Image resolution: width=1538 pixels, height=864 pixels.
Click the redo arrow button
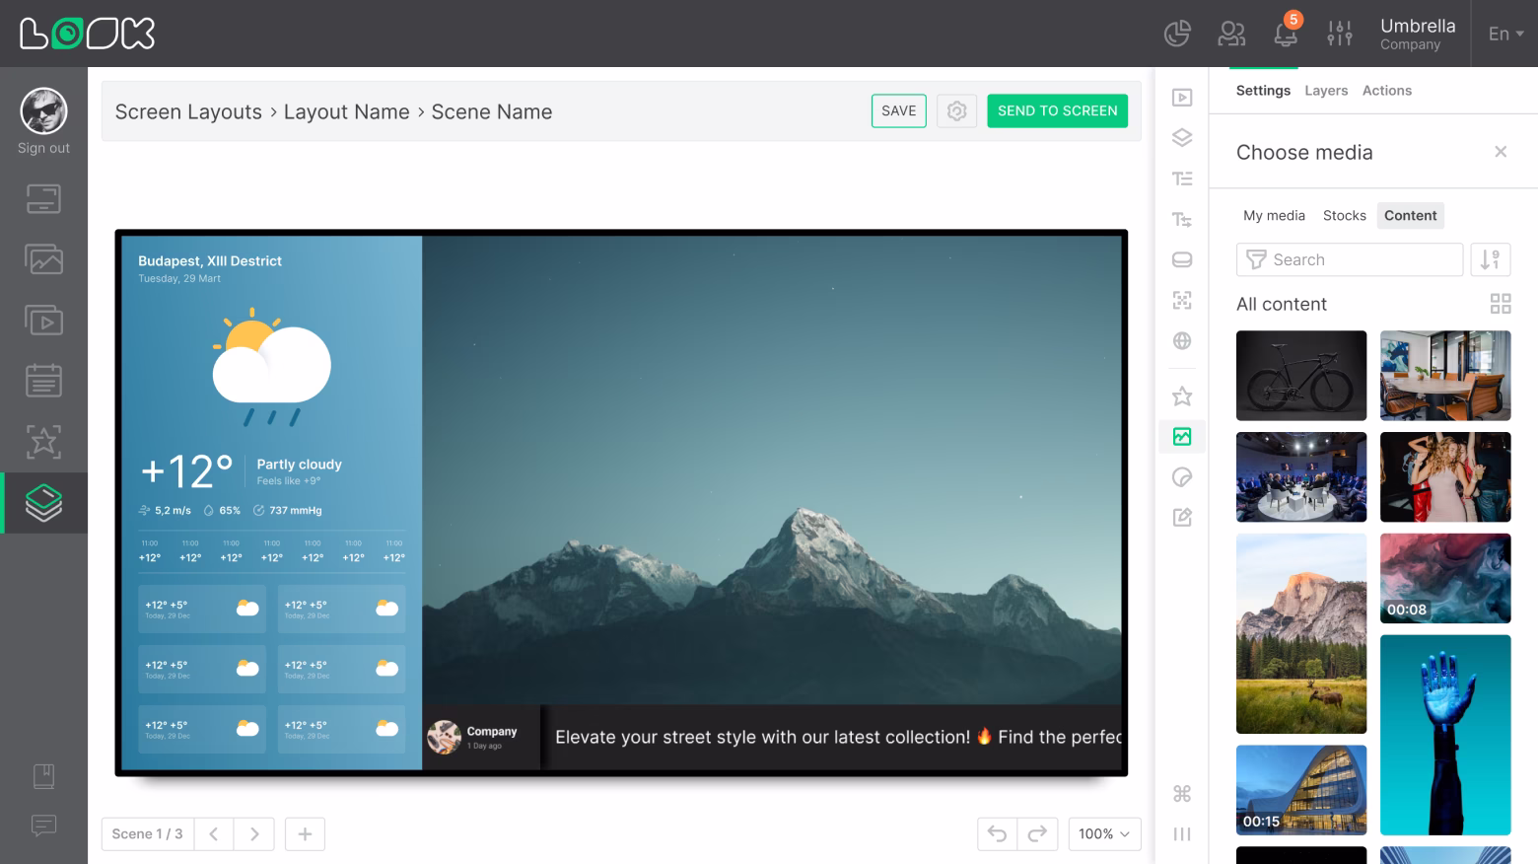tap(1037, 834)
